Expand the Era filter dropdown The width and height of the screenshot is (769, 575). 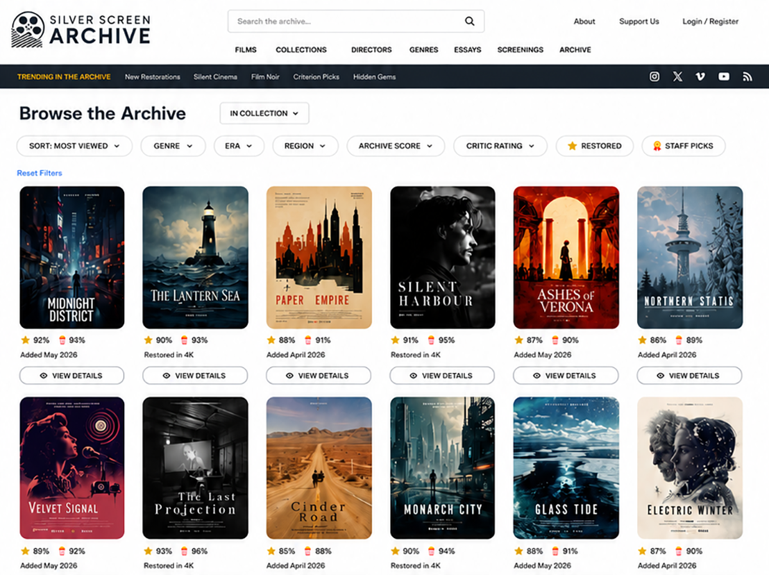click(x=239, y=146)
